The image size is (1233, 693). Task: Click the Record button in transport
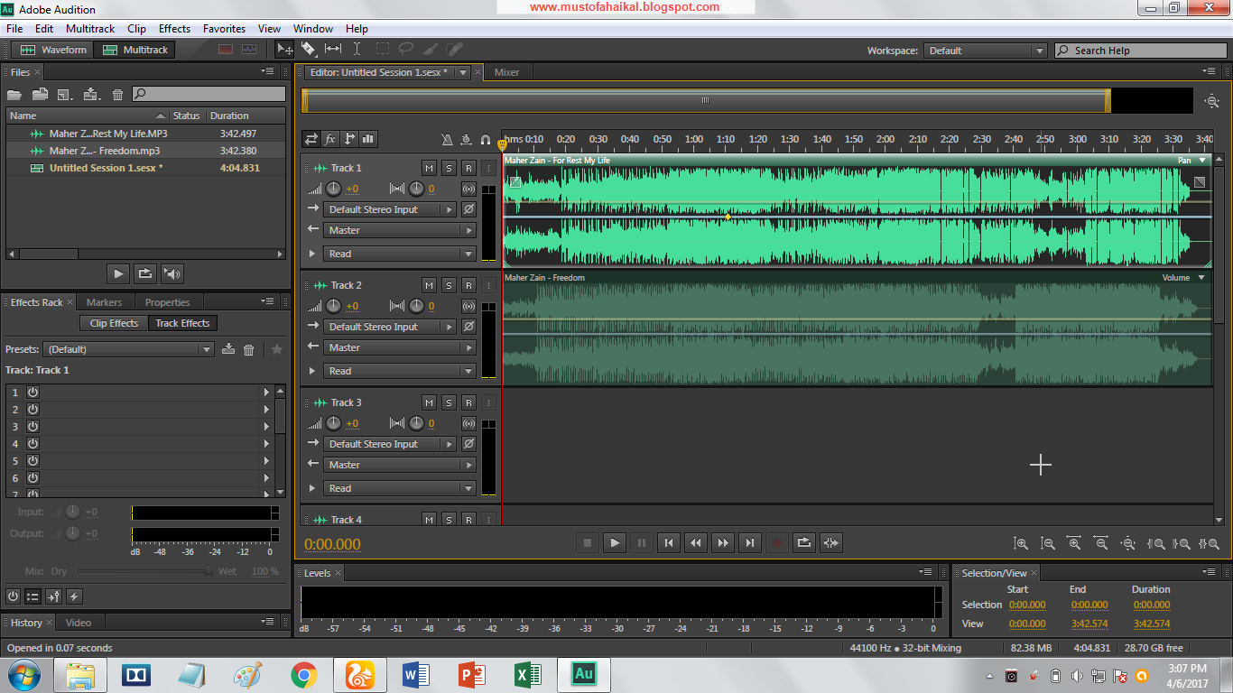[x=777, y=542]
